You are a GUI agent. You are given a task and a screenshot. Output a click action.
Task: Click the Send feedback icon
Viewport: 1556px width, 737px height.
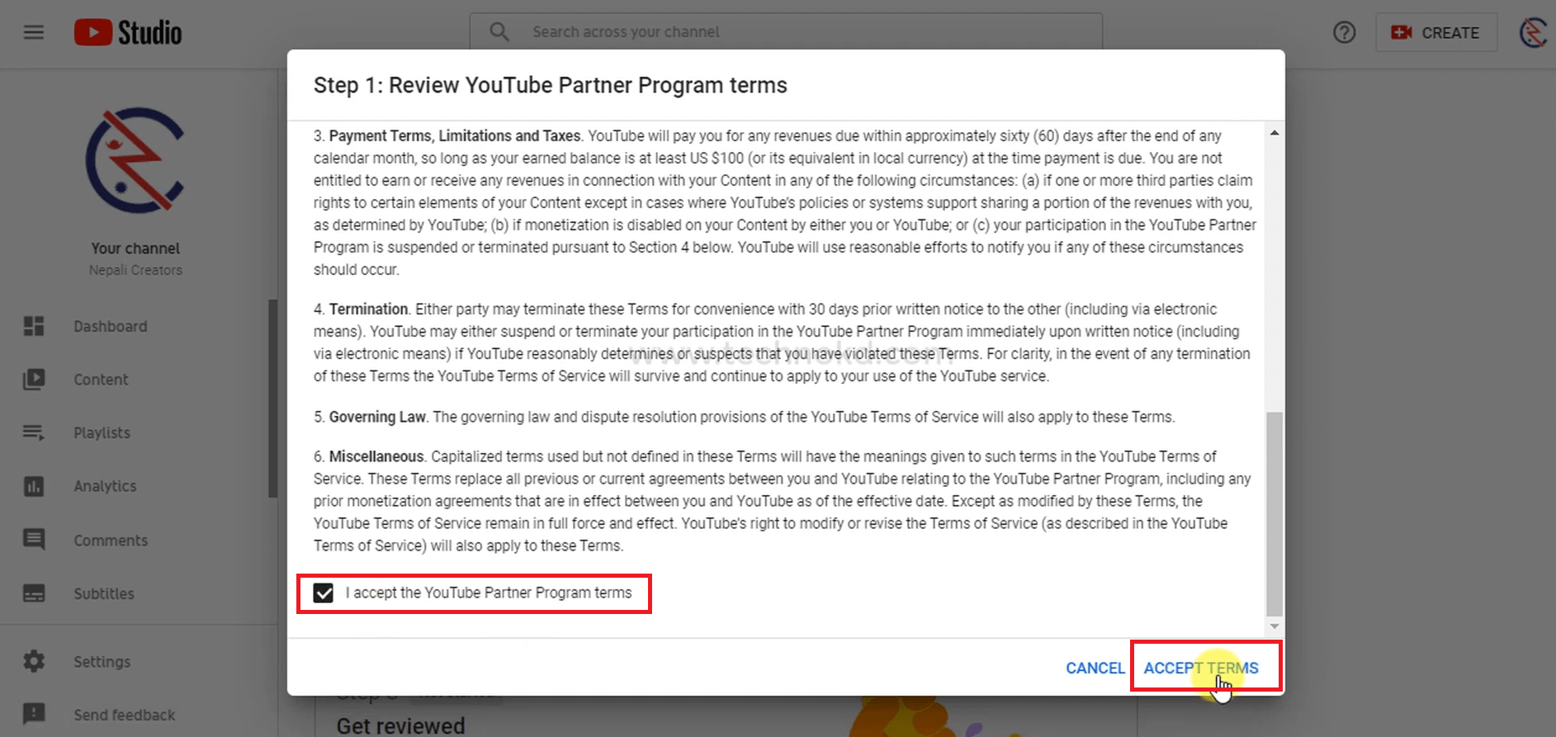click(x=34, y=714)
